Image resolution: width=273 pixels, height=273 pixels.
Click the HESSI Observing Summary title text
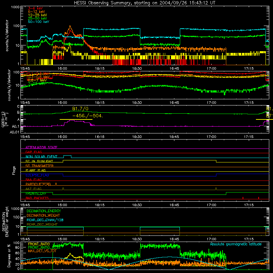click(145, 3)
